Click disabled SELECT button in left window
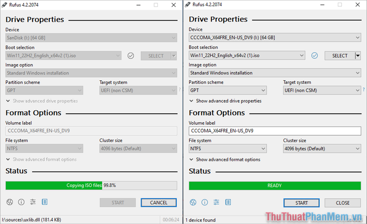This screenshot has height=224, width=367. [x=156, y=56]
